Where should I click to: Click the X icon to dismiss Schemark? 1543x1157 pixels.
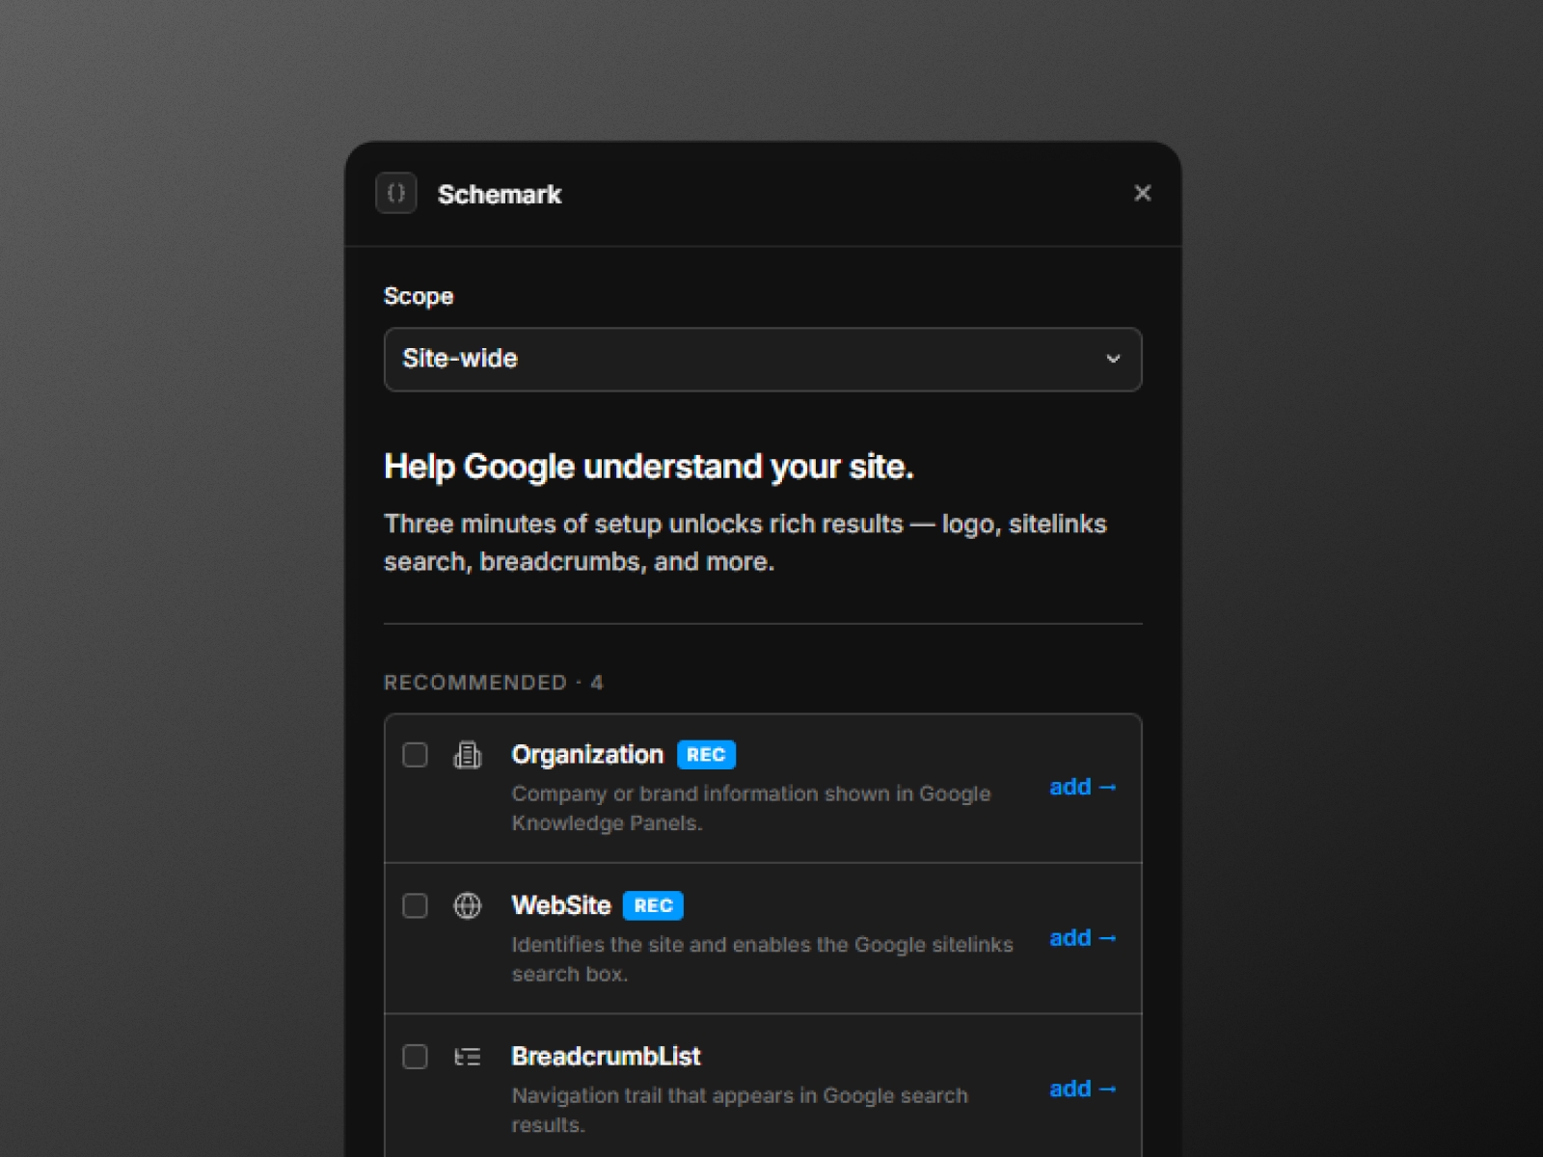(1143, 193)
